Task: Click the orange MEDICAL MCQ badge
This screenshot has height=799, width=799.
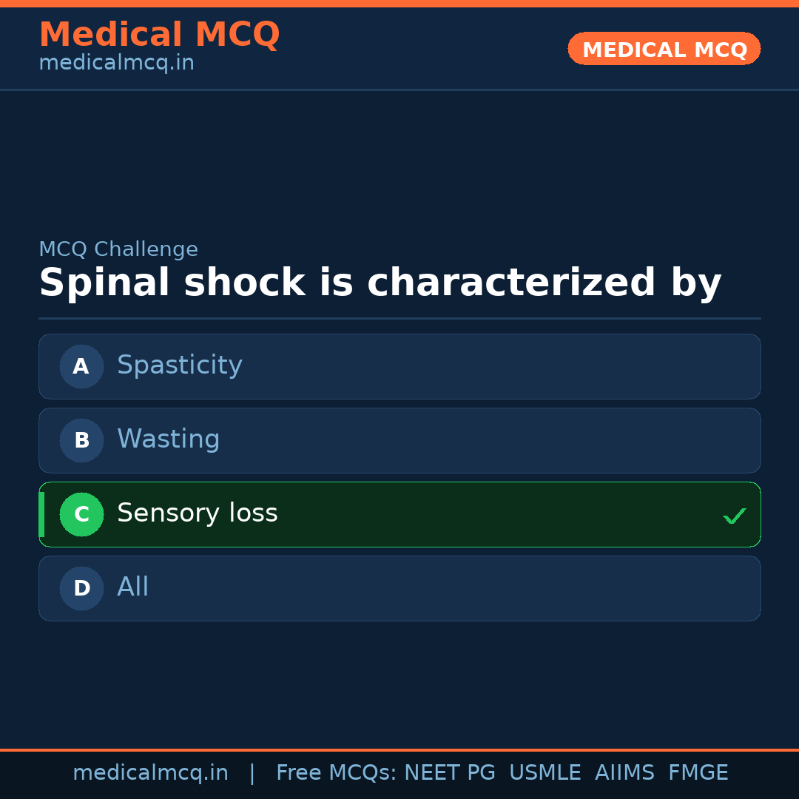Action: [x=664, y=49]
